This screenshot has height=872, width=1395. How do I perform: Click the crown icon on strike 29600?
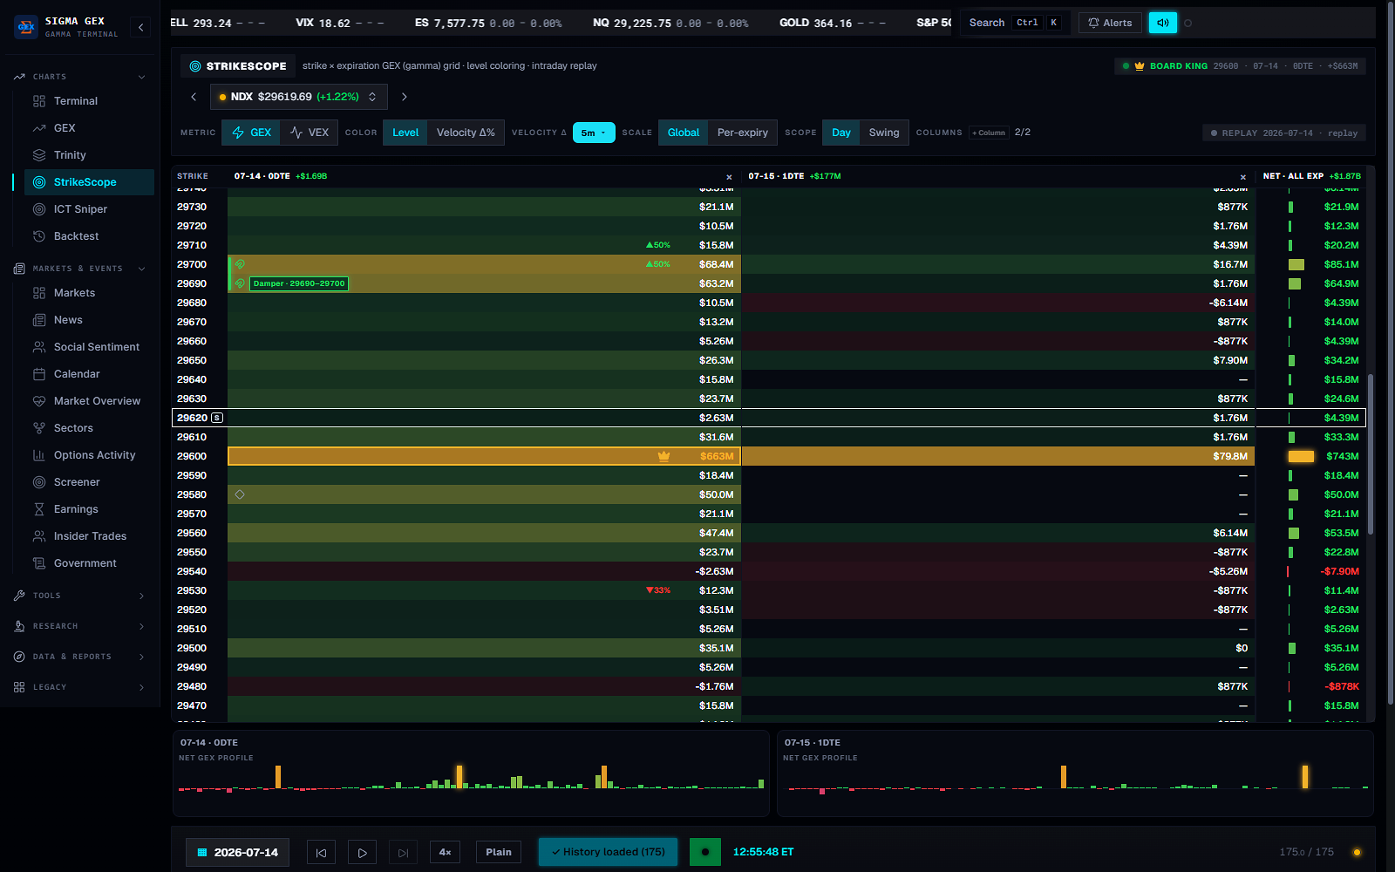point(663,456)
